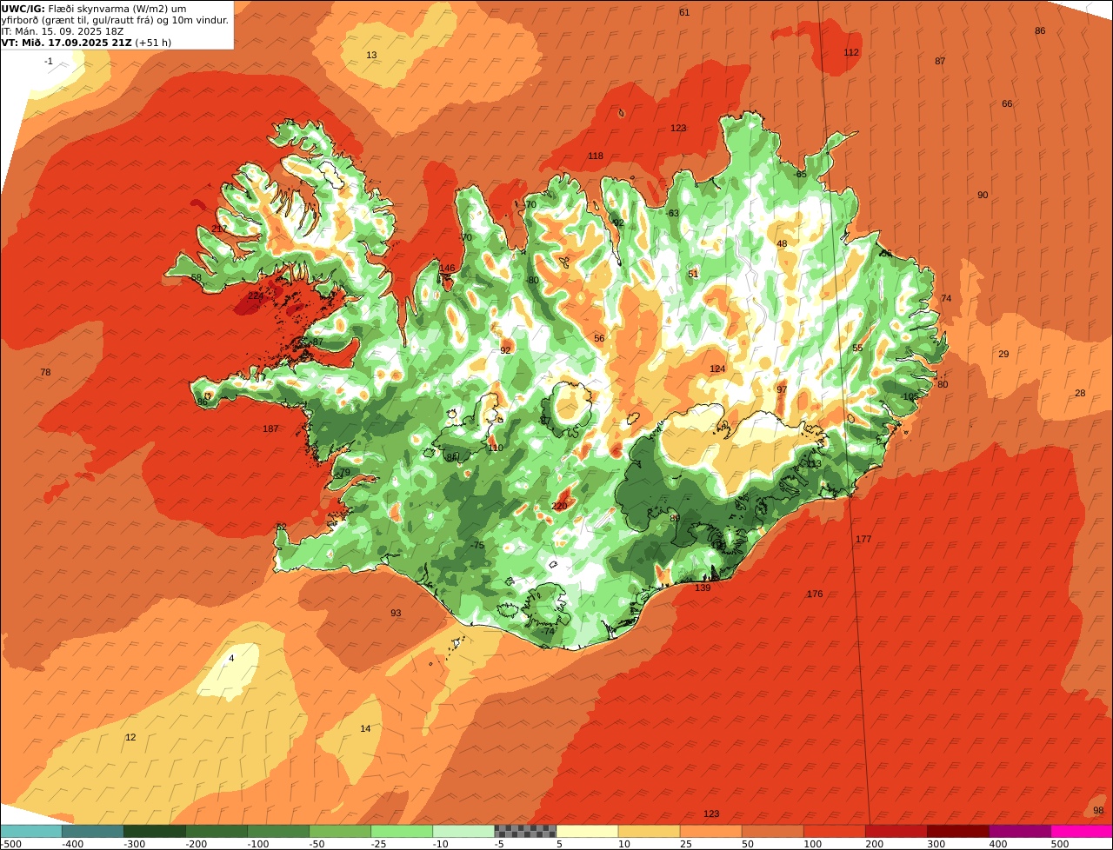Click the yellow 10 to 25 legend swatch
Screen dimensions: 1113x850
pyautogui.click(x=649, y=831)
